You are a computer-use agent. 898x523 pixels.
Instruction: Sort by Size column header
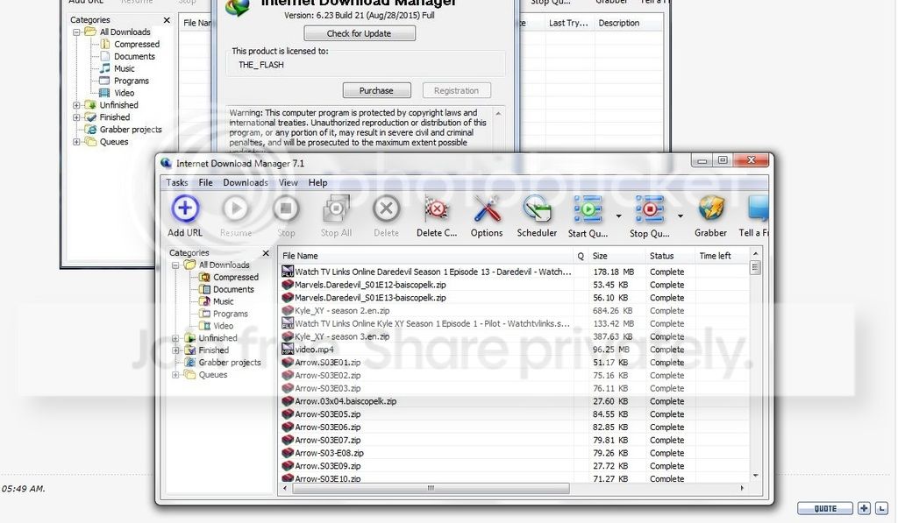(617, 256)
